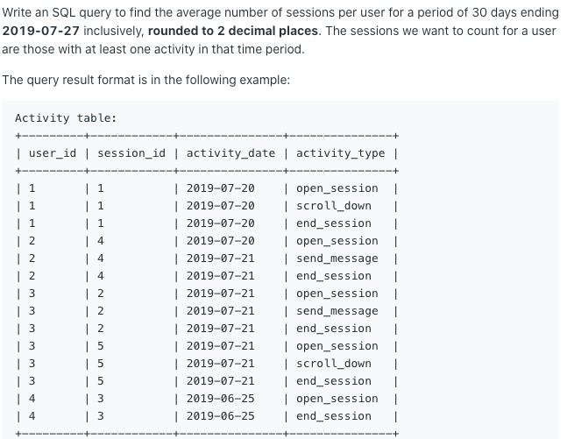Viewport: 567px width, 439px height.
Task: Click 'The query result format' sentence
Action: click(146, 80)
